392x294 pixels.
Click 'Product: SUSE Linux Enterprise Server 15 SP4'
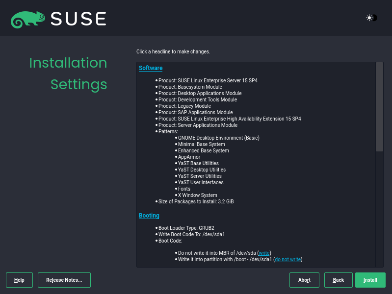(208, 80)
